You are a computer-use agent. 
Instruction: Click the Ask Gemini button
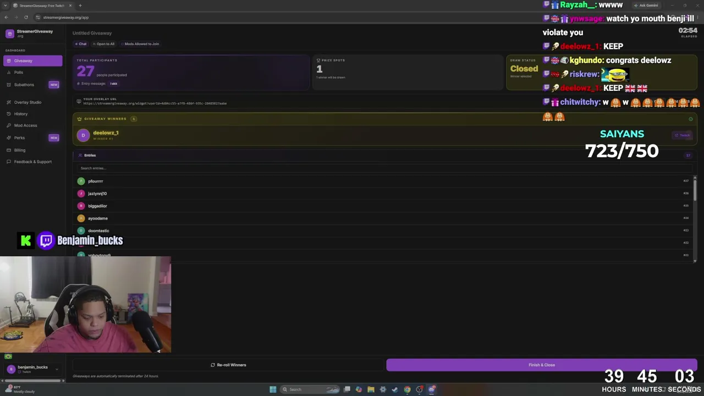tap(646, 5)
